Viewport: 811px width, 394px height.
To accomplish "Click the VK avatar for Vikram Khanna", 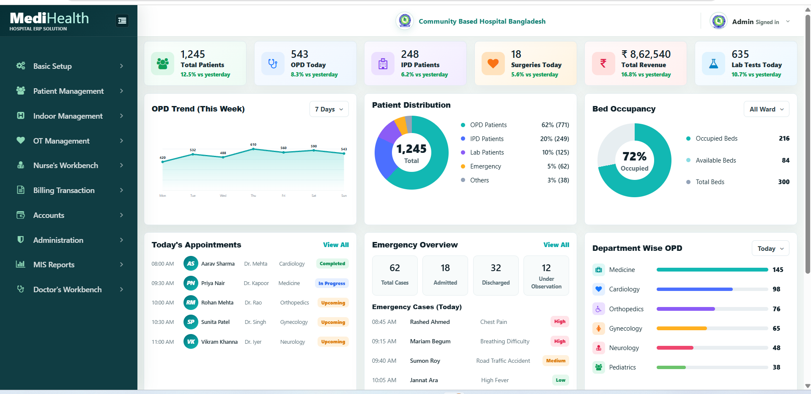I will (x=191, y=342).
